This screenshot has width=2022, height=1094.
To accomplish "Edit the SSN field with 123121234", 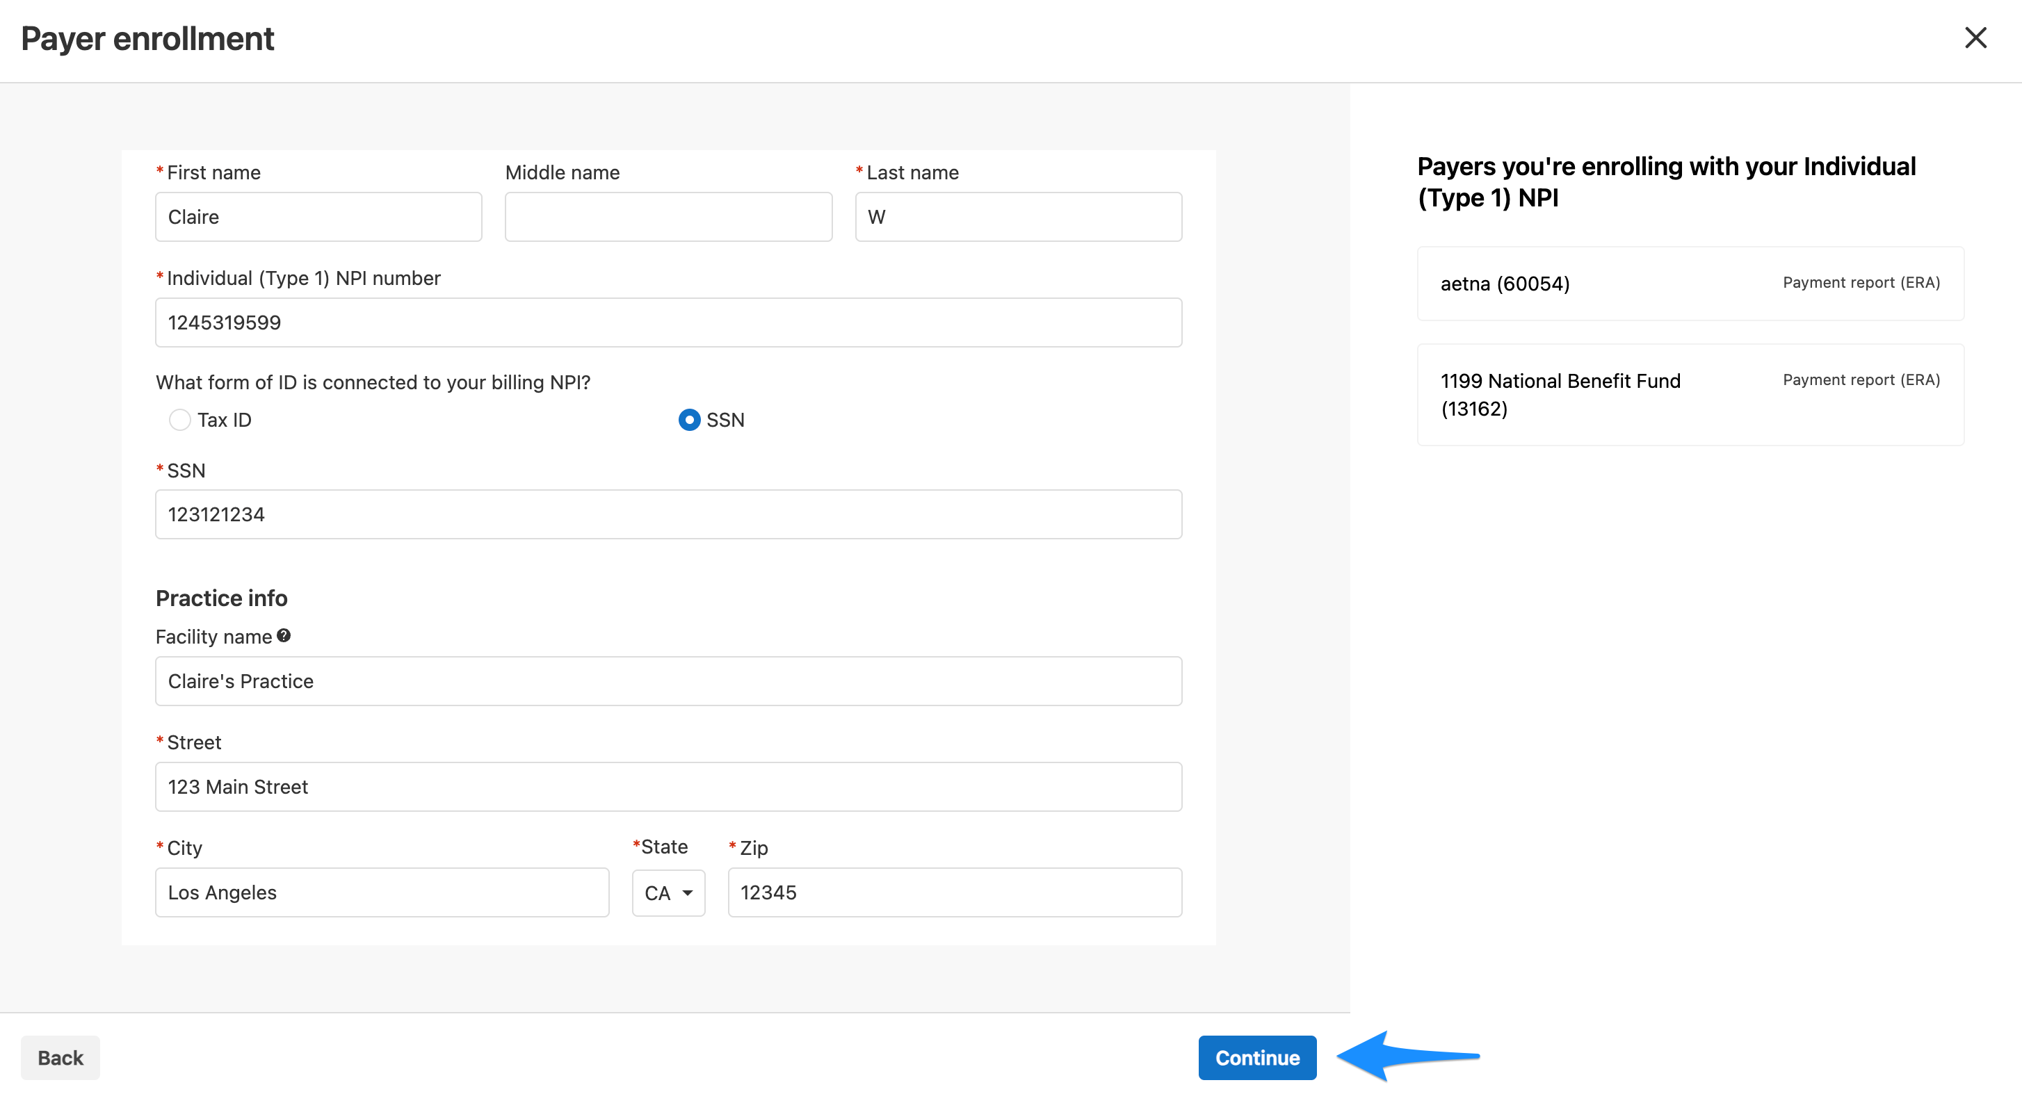I will (668, 514).
